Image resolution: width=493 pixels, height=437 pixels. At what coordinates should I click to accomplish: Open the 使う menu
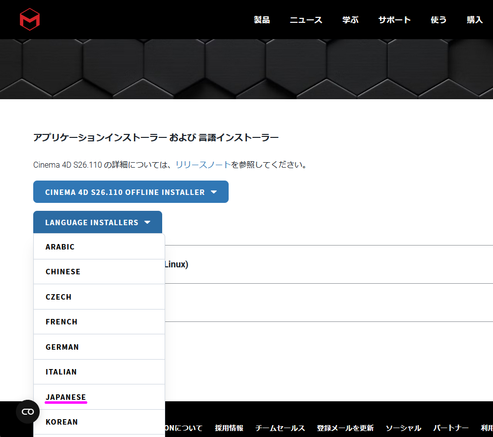[438, 20]
